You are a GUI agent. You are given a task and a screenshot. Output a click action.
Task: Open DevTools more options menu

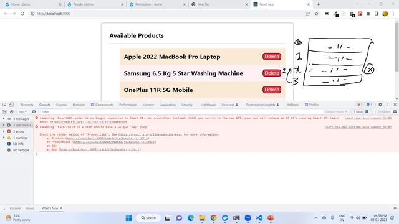click(388, 105)
